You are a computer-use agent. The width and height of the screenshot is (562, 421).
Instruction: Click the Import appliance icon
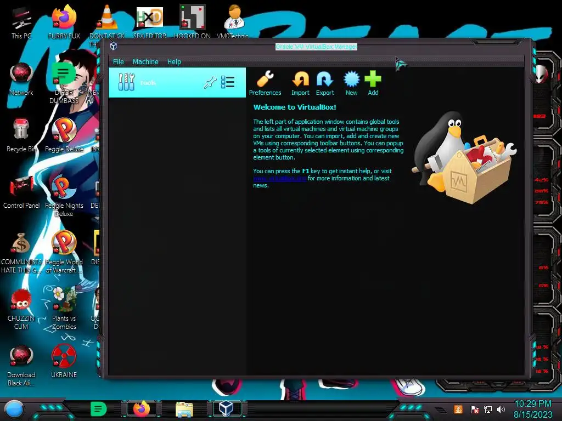[x=300, y=79]
